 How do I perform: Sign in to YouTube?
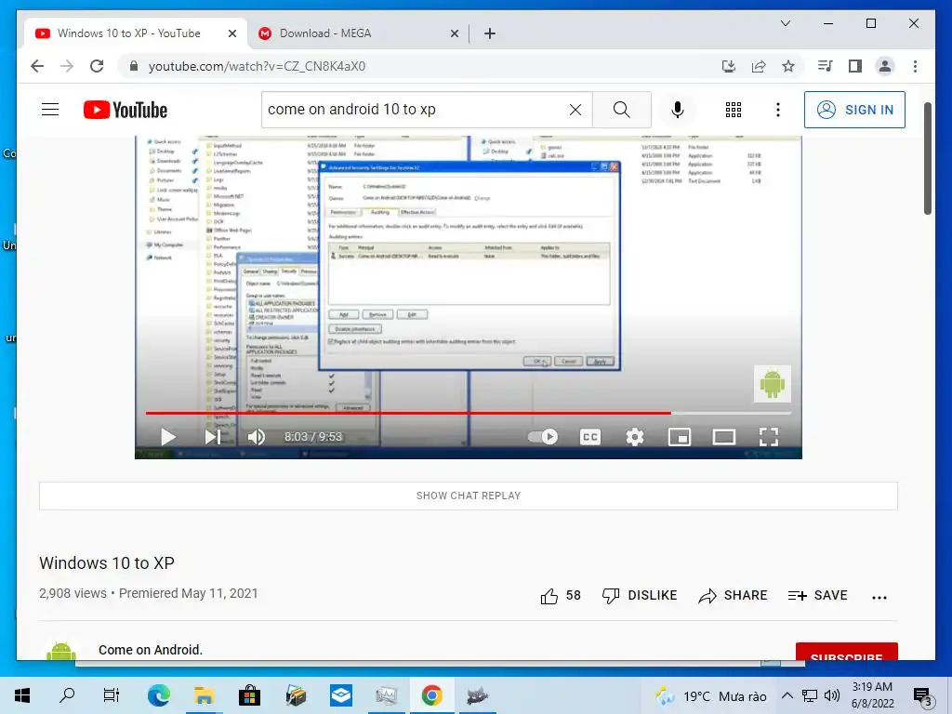(x=854, y=110)
